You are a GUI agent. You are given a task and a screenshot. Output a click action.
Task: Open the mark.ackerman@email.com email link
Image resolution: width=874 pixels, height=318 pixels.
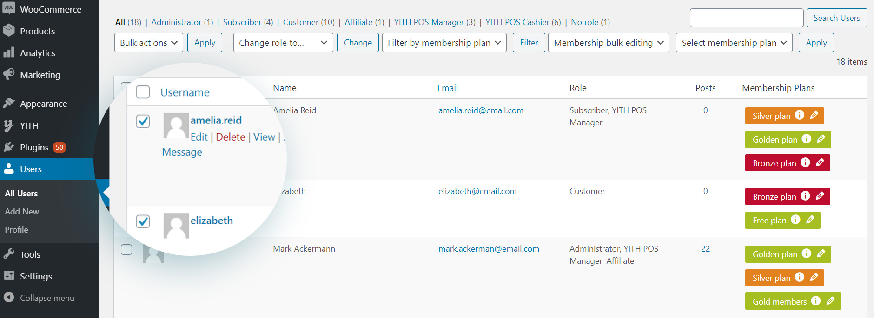click(x=489, y=249)
